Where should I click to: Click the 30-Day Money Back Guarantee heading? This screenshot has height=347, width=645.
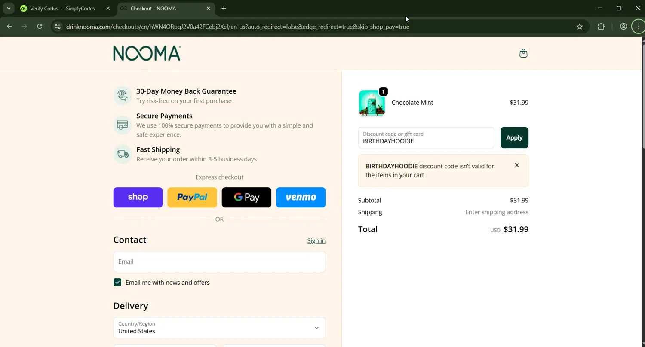[186, 91]
